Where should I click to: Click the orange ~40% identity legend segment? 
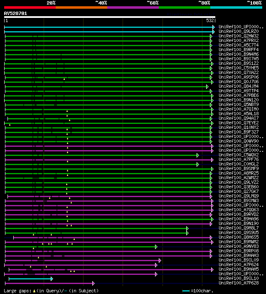pos(81,7)
